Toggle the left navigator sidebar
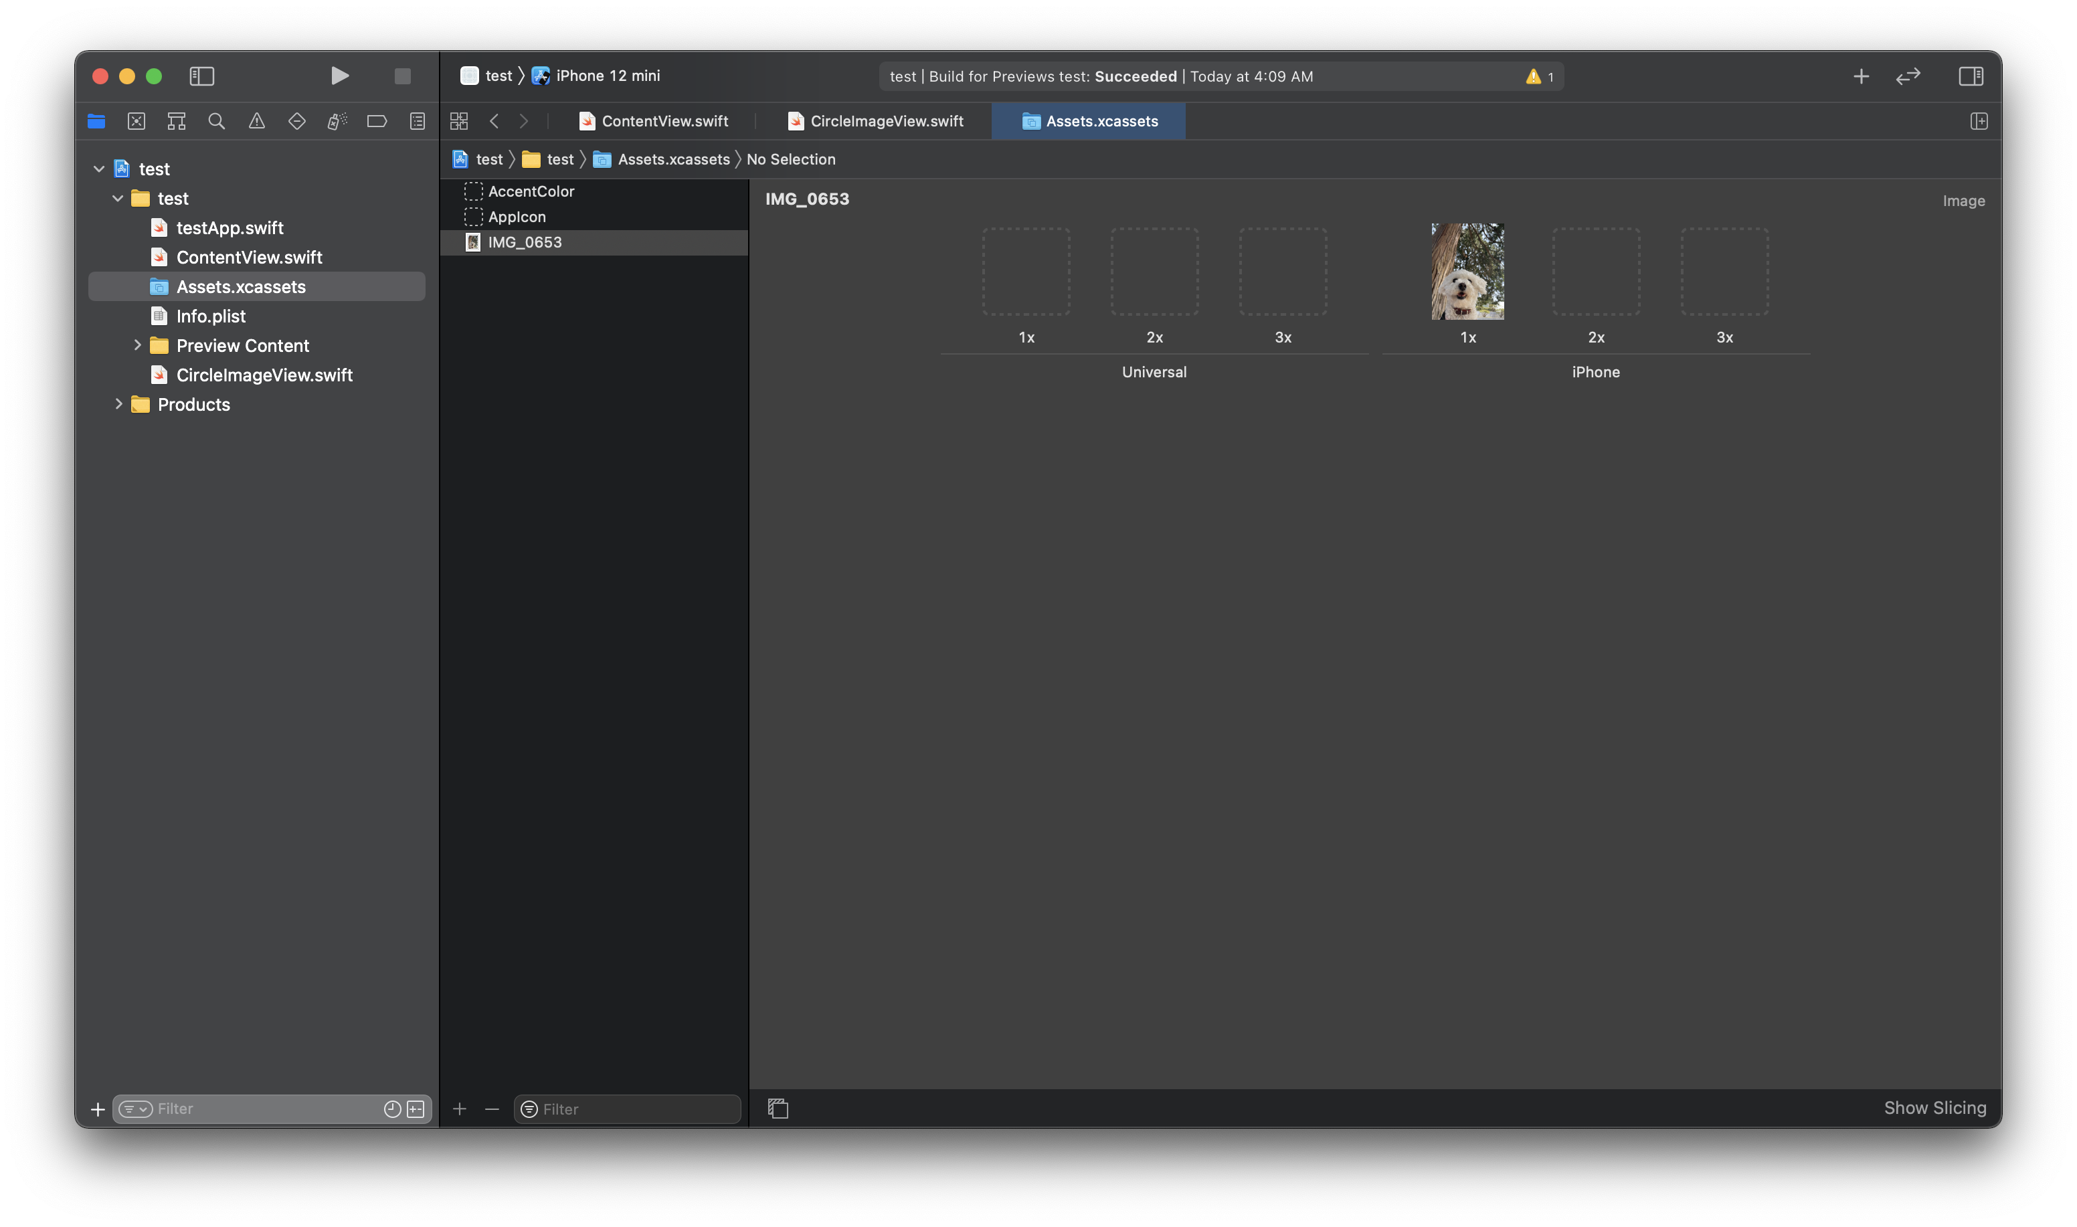The height and width of the screenshot is (1227, 2077). pyautogui.click(x=202, y=76)
